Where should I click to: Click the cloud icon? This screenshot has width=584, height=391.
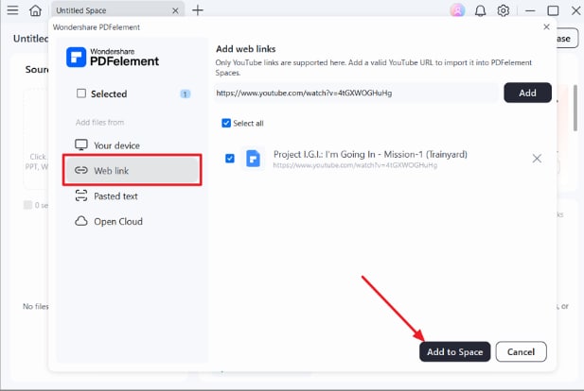coord(81,221)
